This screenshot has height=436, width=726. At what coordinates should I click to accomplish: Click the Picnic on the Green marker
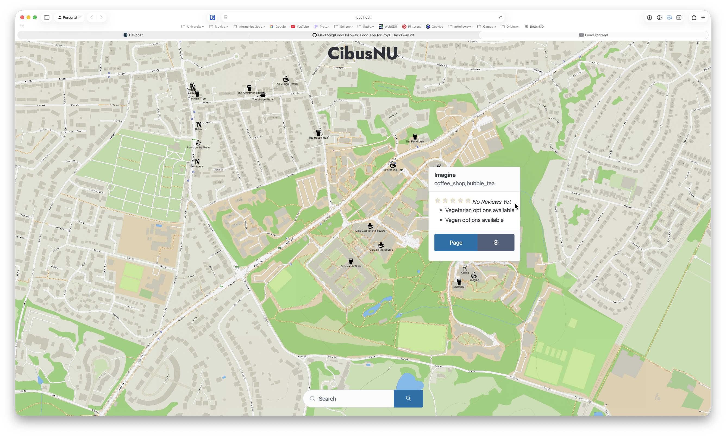click(x=198, y=143)
